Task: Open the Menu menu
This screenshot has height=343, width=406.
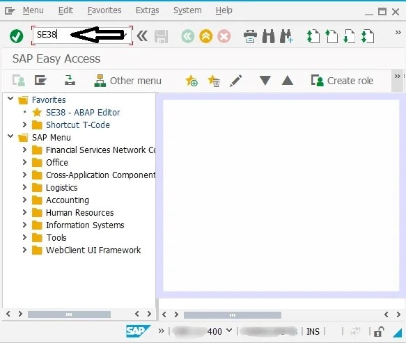Action: [x=33, y=10]
